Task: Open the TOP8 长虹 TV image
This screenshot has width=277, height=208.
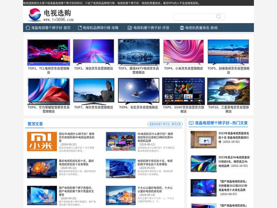Action: pyautogui.click(x=138, y=91)
